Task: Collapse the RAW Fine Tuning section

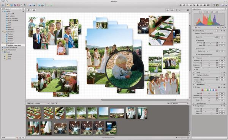Action: tap(193, 31)
